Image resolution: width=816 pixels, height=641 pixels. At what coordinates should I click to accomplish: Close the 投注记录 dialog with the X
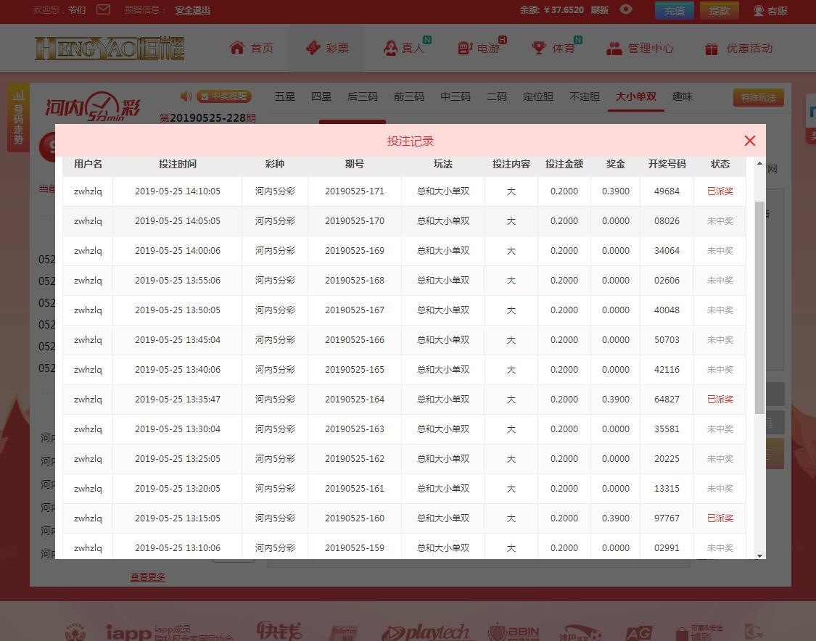pos(749,141)
